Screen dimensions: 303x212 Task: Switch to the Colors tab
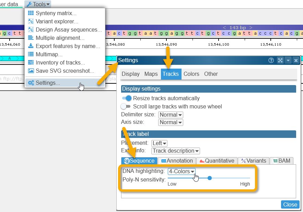coord(191,74)
